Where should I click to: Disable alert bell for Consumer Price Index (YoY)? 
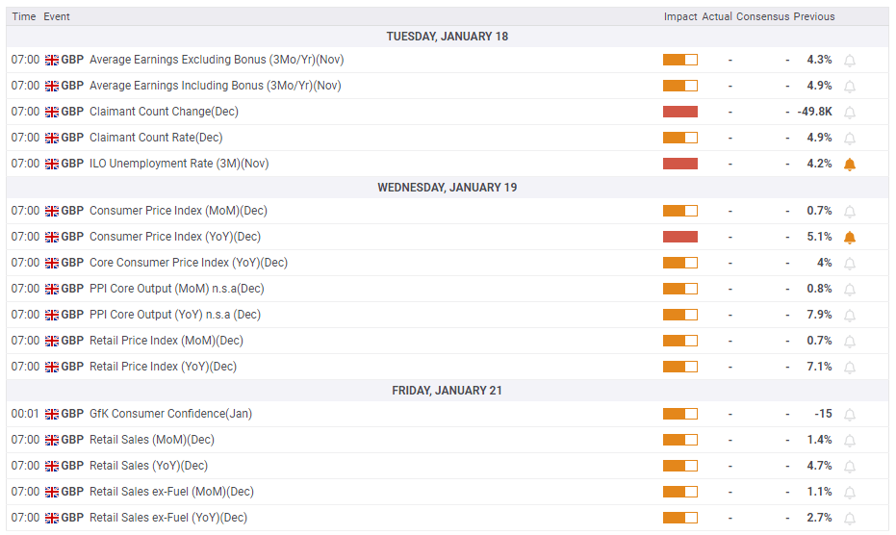(849, 238)
